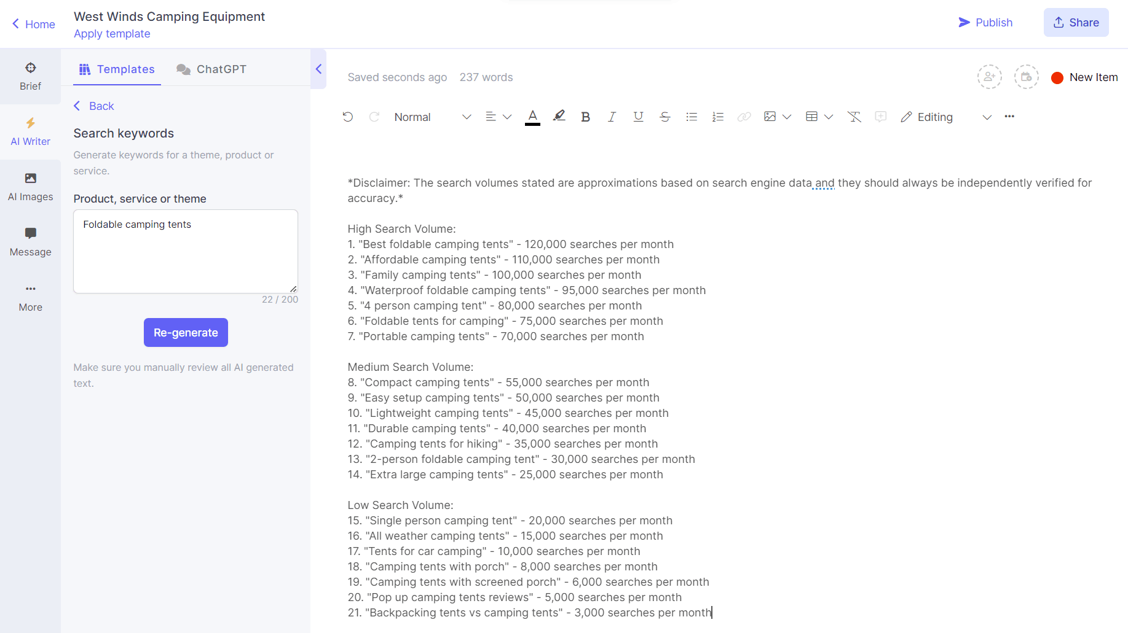Click the redo arrow icon
The image size is (1128, 633).
click(374, 117)
